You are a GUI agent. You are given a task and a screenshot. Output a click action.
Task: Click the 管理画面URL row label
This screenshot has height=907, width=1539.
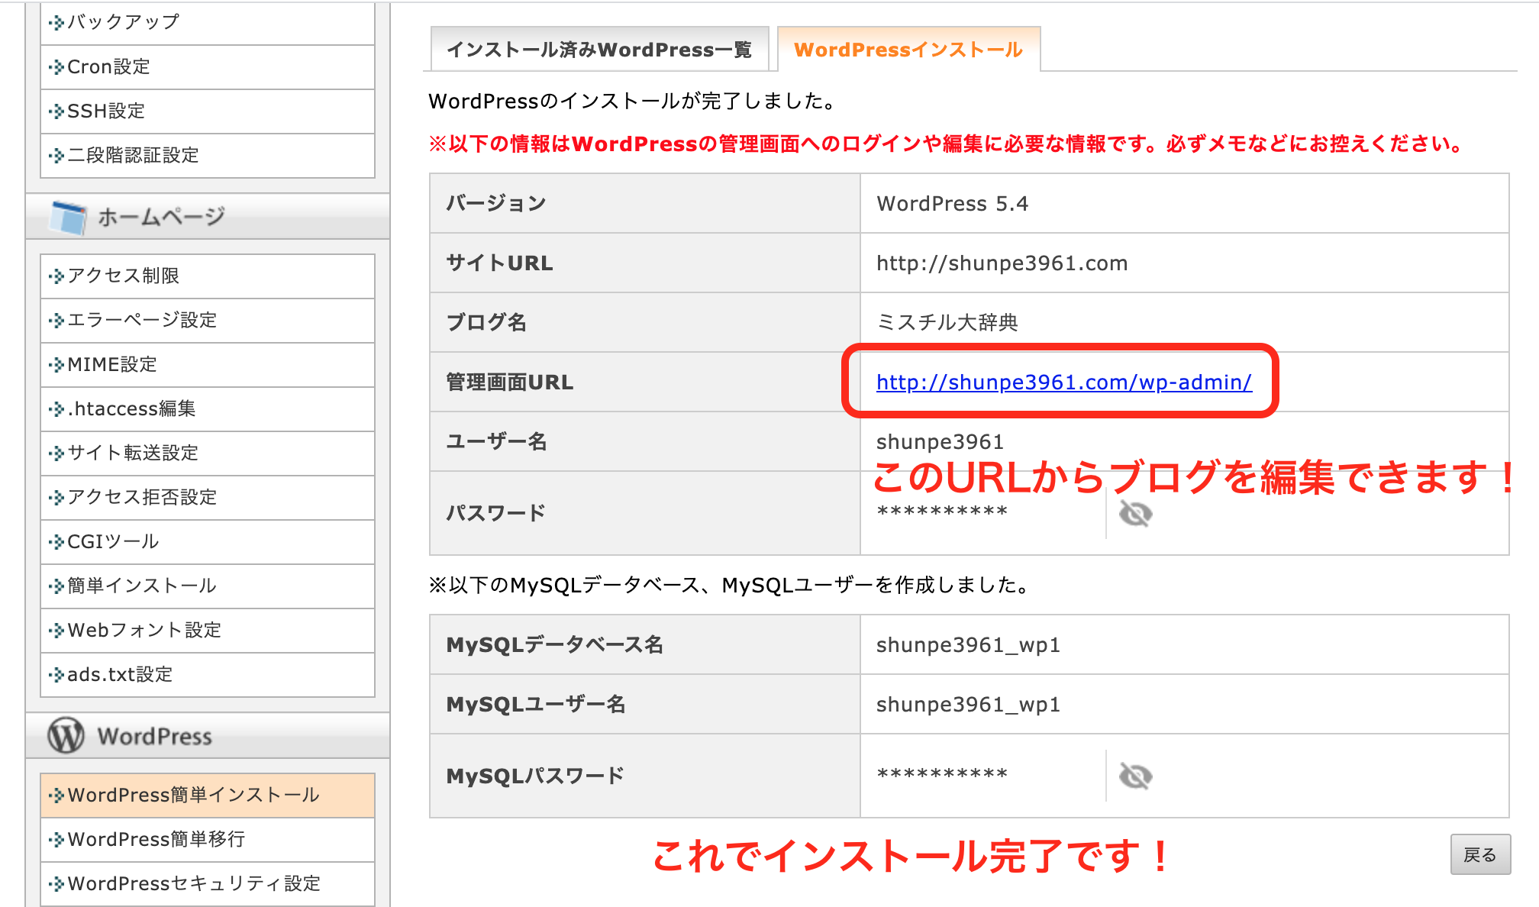pos(509,382)
